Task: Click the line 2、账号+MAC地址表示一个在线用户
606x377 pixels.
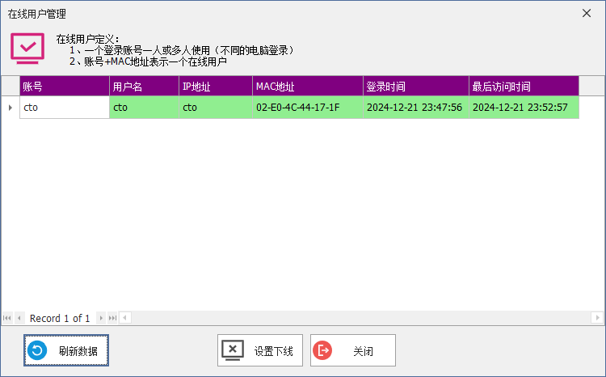Action: coord(148,61)
